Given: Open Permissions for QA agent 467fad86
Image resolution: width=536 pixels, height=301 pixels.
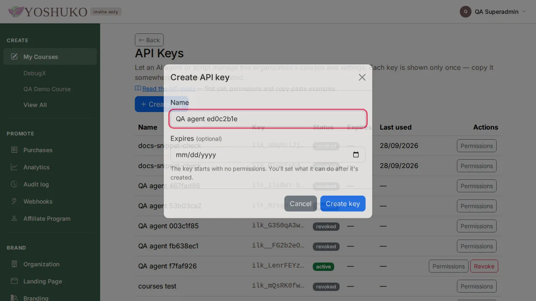Looking at the screenshot, I should (x=477, y=186).
